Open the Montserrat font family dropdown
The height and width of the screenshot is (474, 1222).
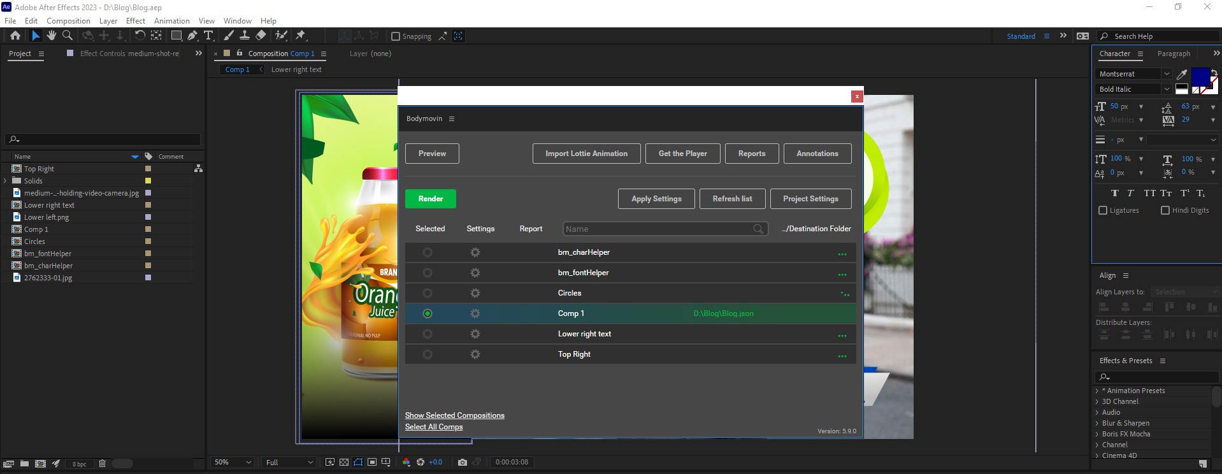tap(1134, 74)
